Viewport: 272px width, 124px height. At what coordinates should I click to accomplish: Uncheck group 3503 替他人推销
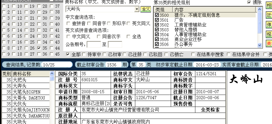click(x=157, y=30)
